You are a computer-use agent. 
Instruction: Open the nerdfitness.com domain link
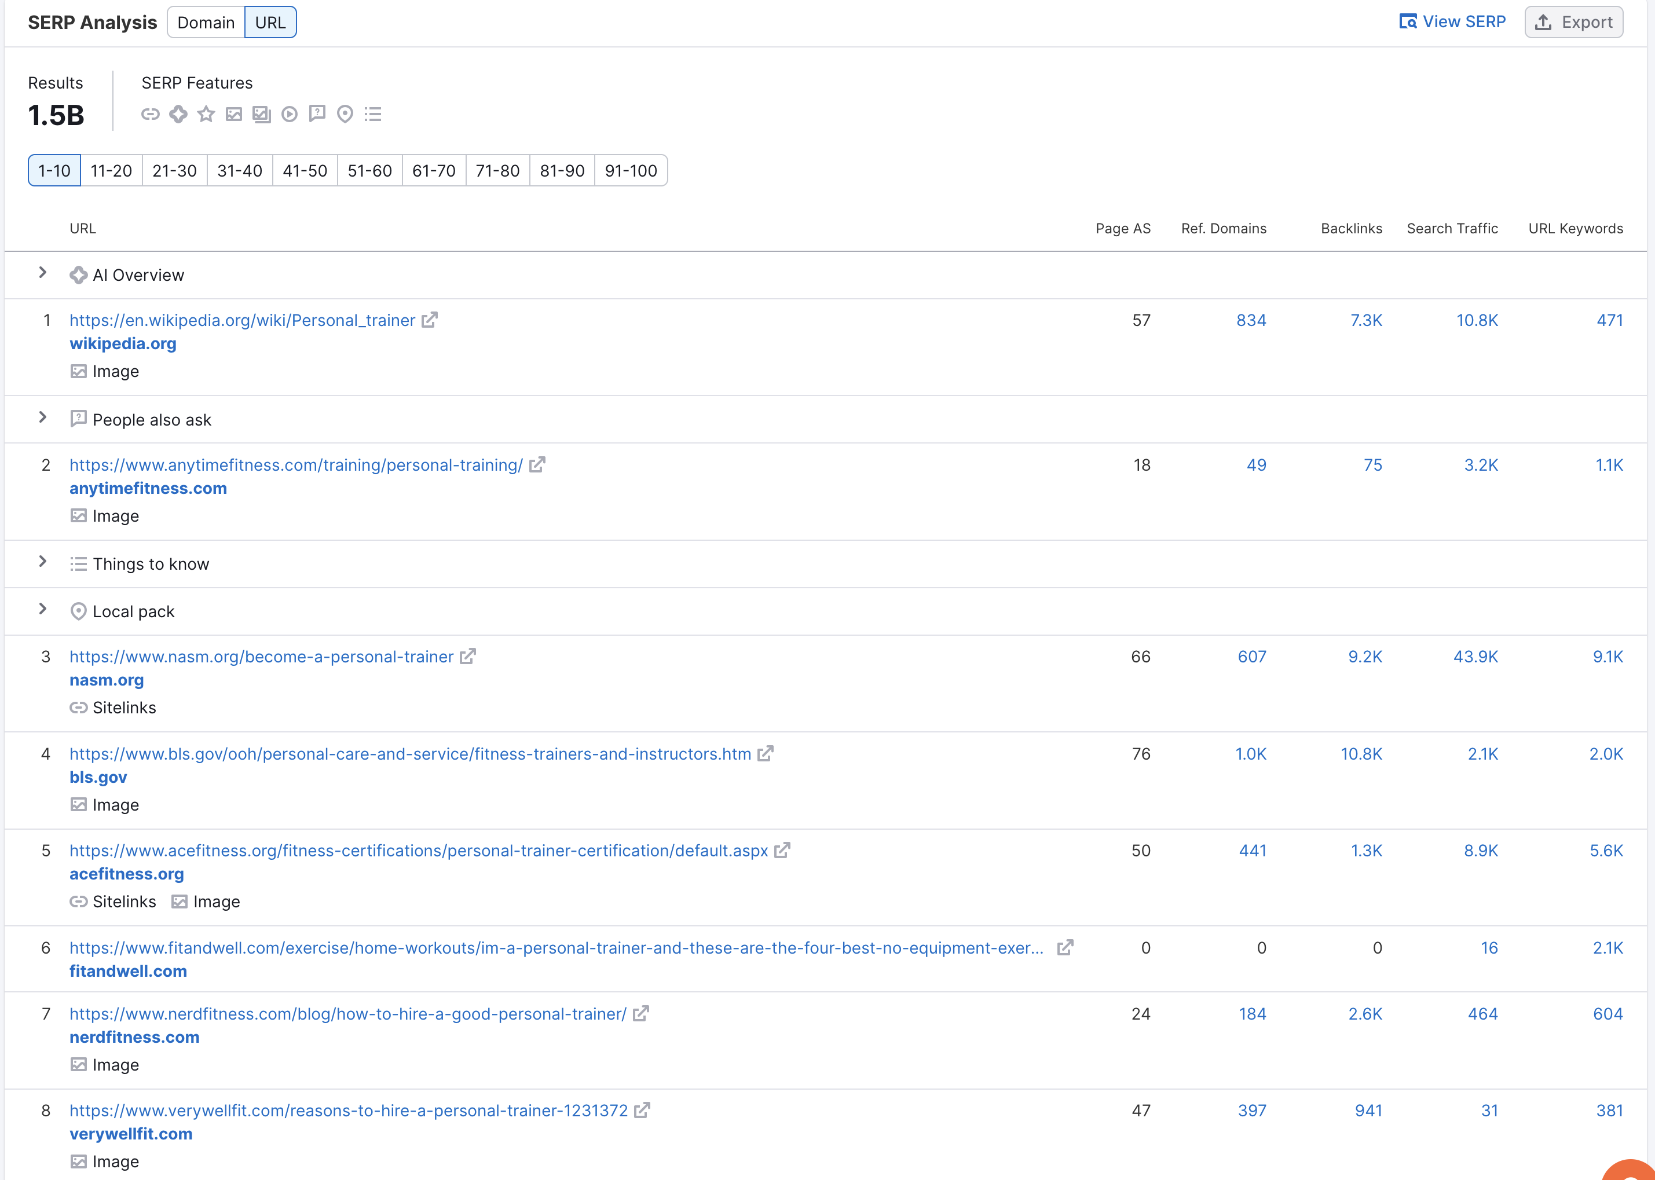(134, 1037)
